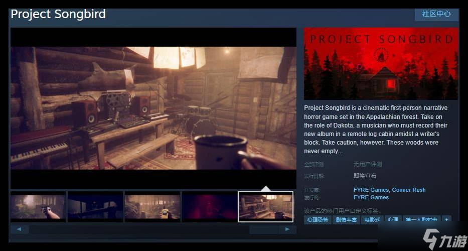This screenshot has height=251, width=468.
Task: Click the 心理 tag
Action: [393, 220]
